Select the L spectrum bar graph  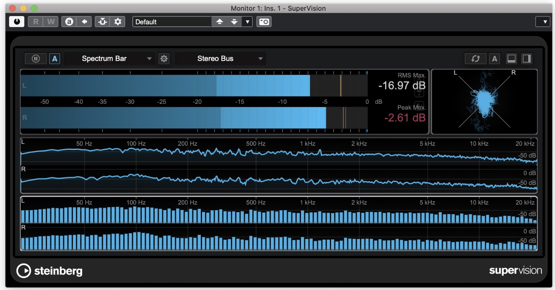tap(279, 210)
